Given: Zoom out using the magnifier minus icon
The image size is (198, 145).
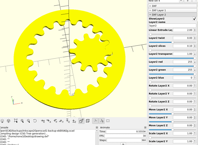Looking at the screenshot, I should click(29, 121).
